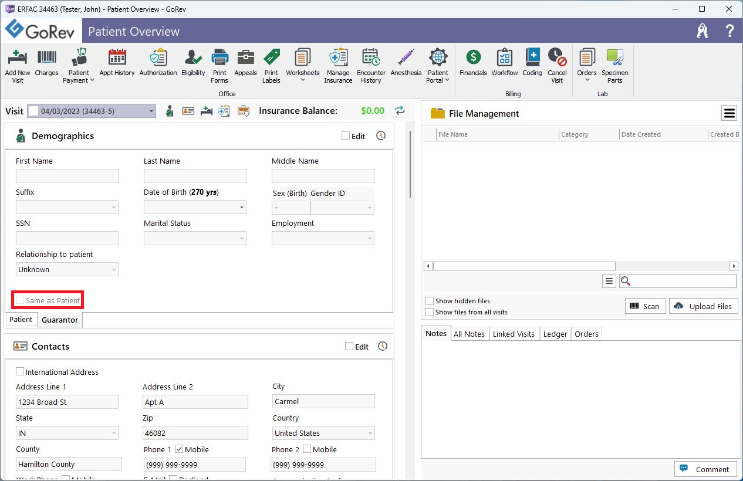Click the left panel vertical scrollbar
Screen dimensions: 743x481
click(410, 164)
